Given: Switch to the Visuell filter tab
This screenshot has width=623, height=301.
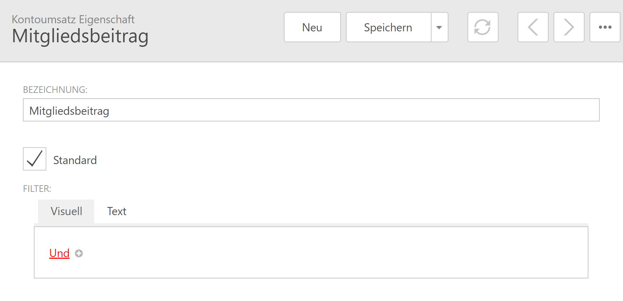Looking at the screenshot, I should point(66,211).
